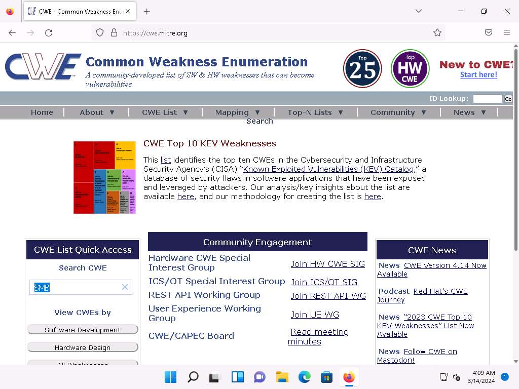The width and height of the screenshot is (519, 389).
Task: Click the Software Development button
Action: 83,330
